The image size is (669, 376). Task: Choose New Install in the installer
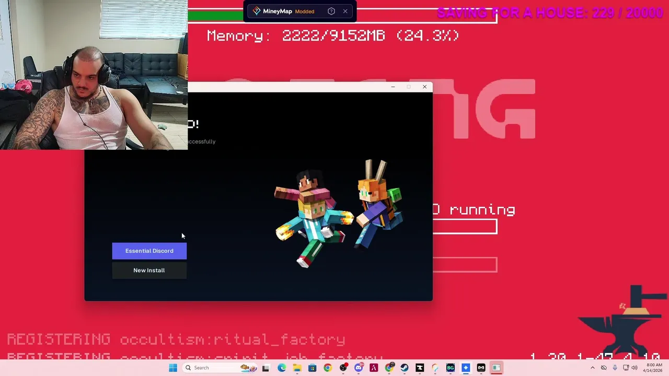149,270
